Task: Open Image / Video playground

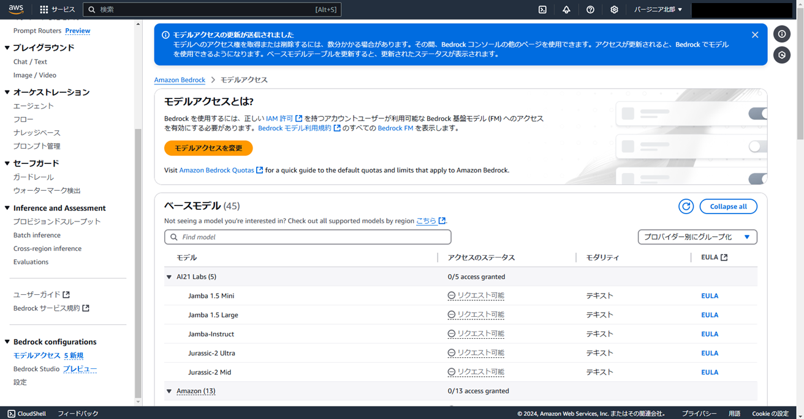Action: click(35, 75)
